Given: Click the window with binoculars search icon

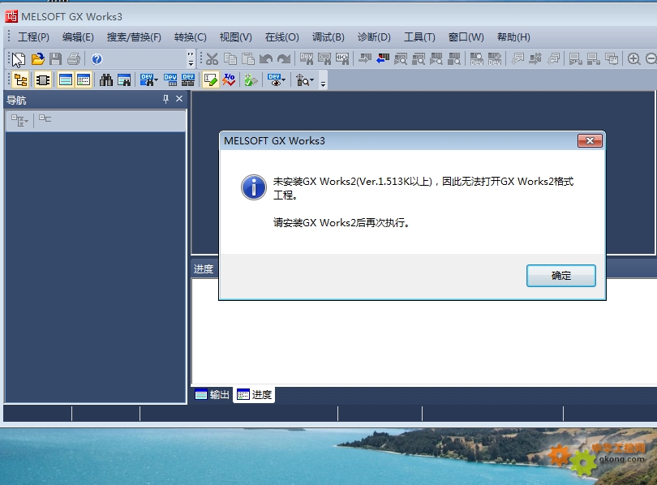Looking at the screenshot, I should [124, 80].
